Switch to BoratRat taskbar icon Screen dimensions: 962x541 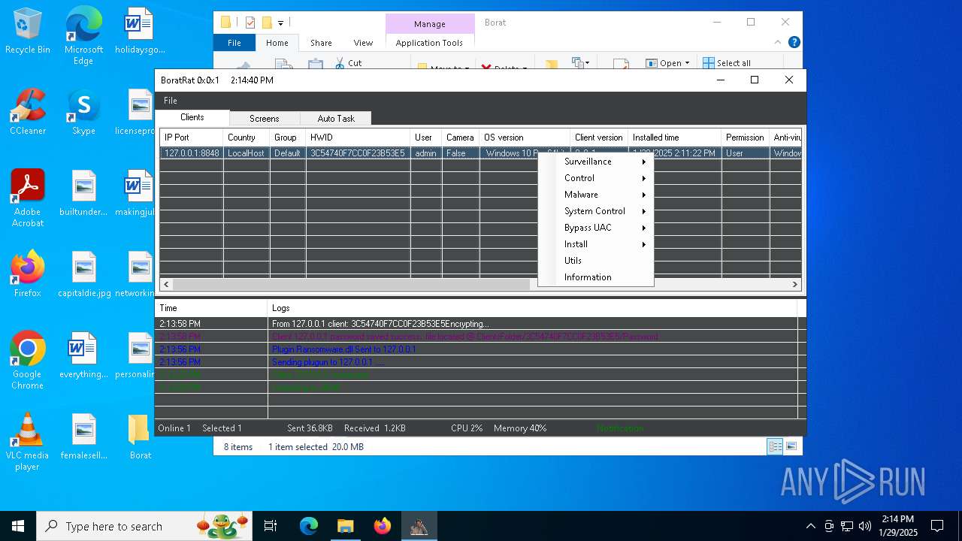coord(419,526)
